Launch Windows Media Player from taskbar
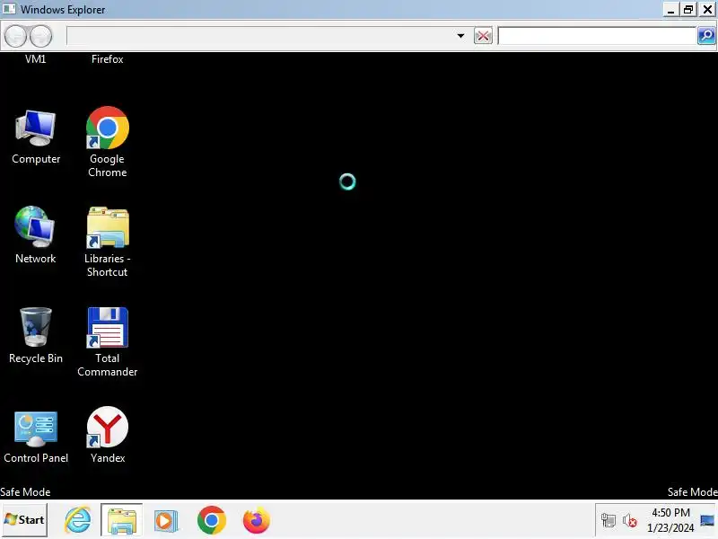This screenshot has height=539, width=718. pyautogui.click(x=166, y=521)
